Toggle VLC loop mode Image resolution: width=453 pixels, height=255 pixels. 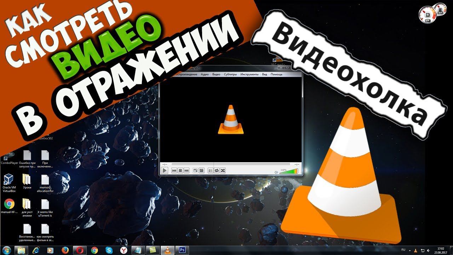click(x=217, y=171)
